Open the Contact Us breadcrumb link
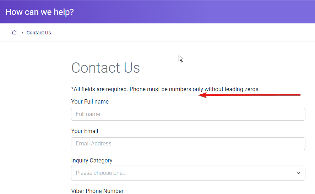This screenshot has height=194, width=315. click(x=39, y=33)
